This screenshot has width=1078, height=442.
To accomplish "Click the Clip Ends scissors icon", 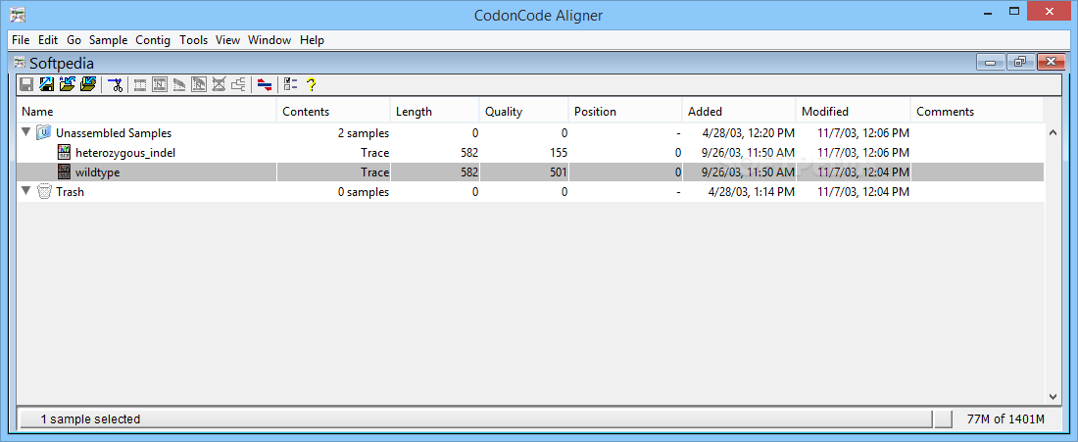I will 115,84.
